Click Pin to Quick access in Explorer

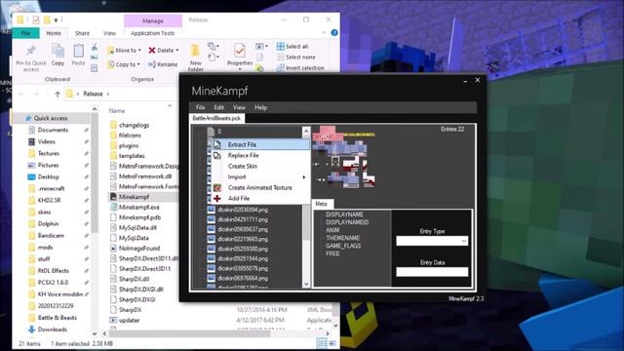[x=31, y=58]
